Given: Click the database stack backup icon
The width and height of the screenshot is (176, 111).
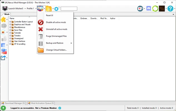Looking at the screenshot, I should pos(41,44).
